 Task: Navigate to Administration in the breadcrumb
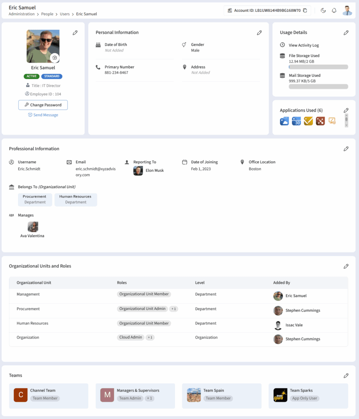[22, 14]
